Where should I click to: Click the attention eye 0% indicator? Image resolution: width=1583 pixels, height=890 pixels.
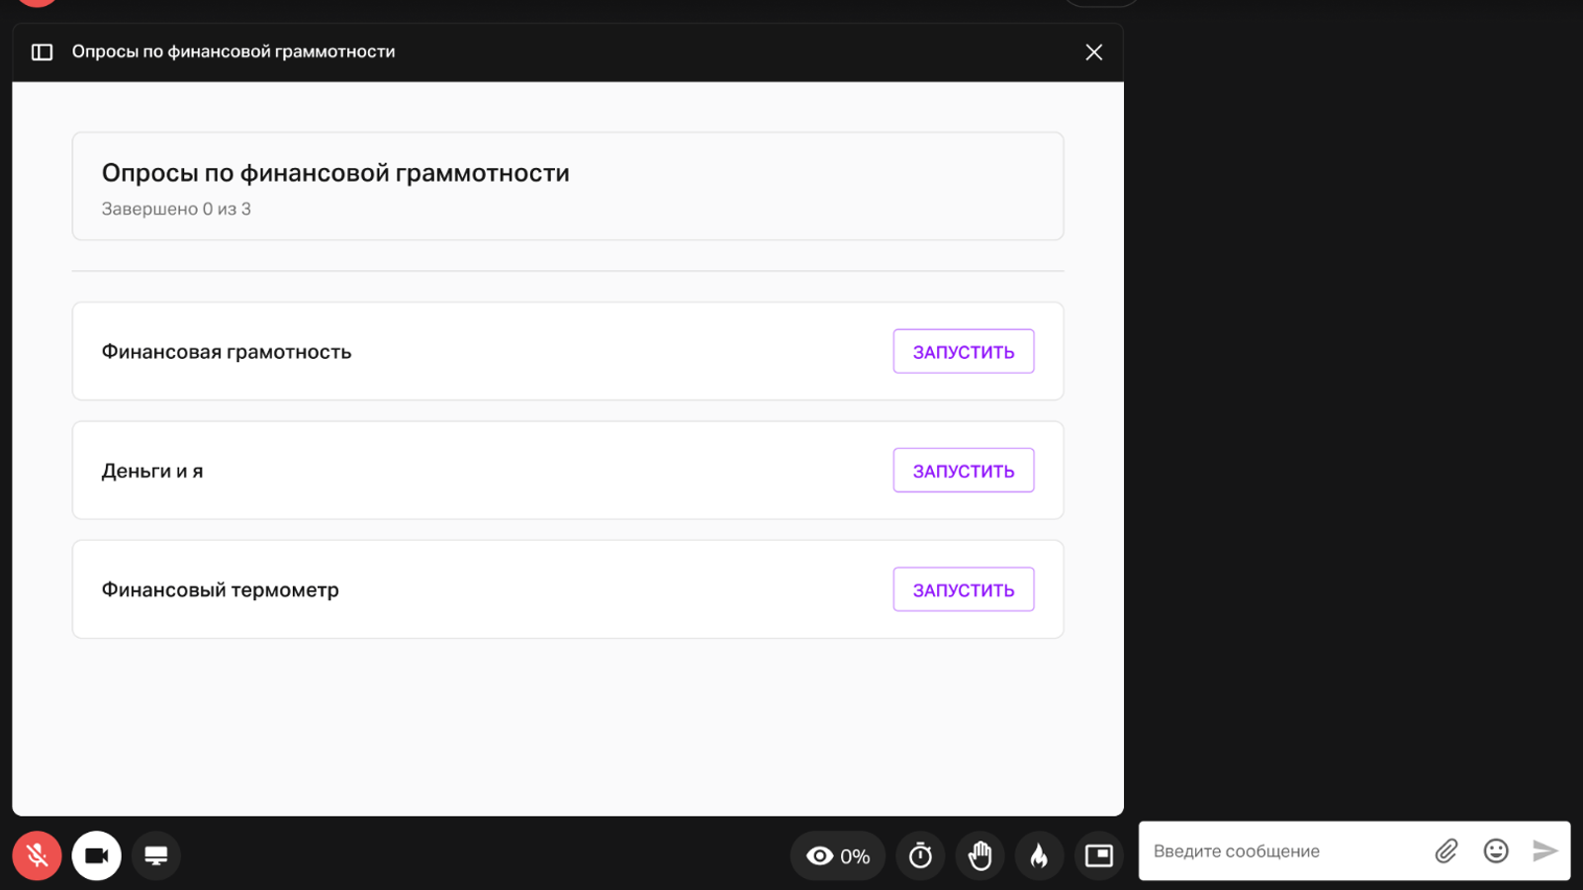838,855
